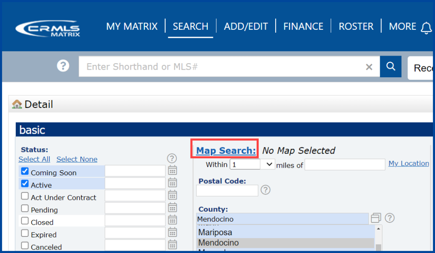Uncheck the Active status checkbox
435x253 pixels.
click(24, 183)
